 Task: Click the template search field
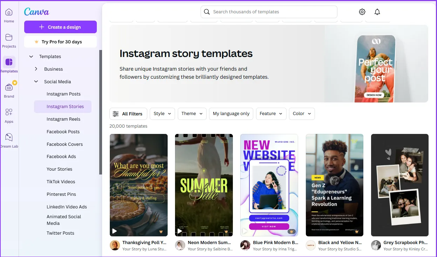(x=269, y=12)
